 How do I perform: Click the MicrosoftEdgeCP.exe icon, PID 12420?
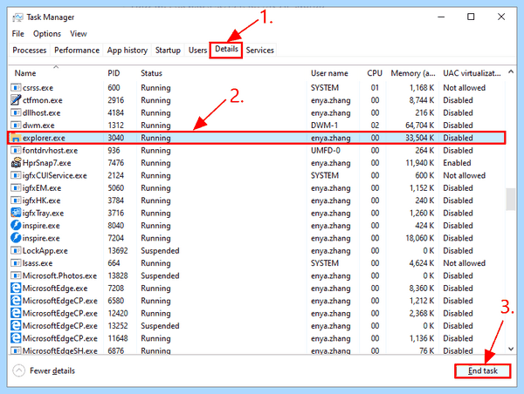pyautogui.click(x=16, y=313)
